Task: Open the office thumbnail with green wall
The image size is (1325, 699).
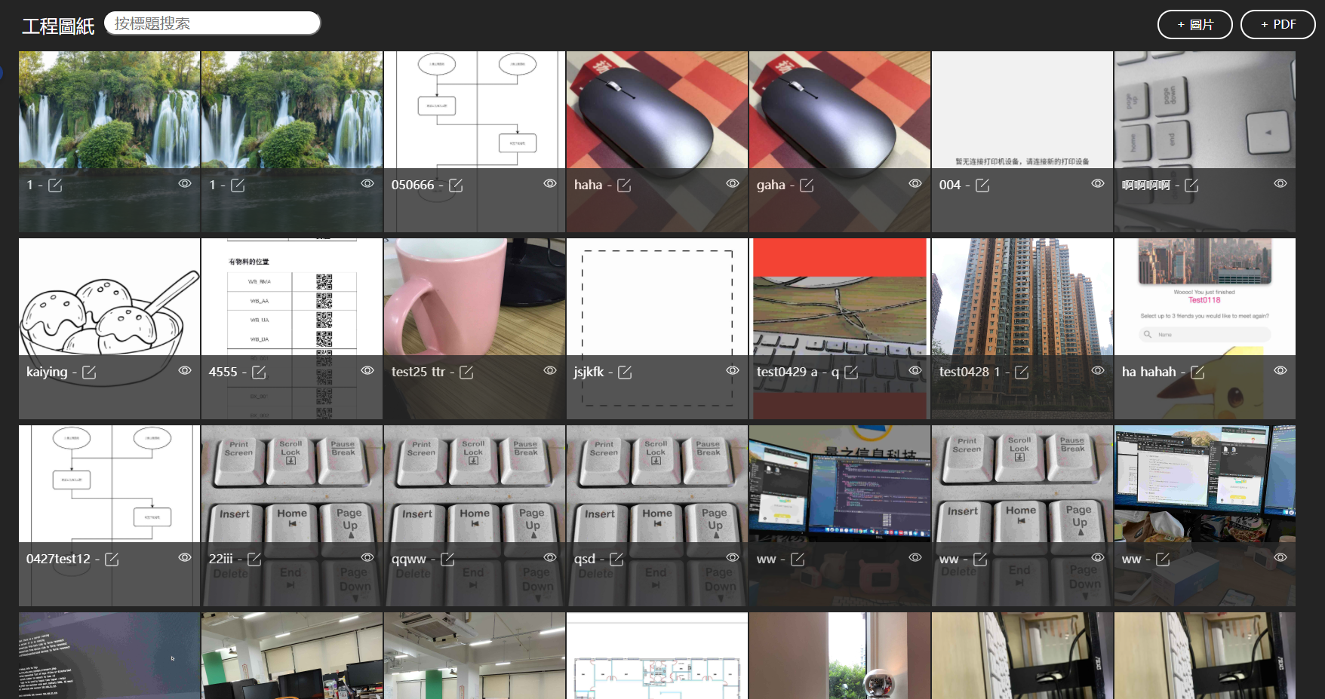Action: (292, 656)
